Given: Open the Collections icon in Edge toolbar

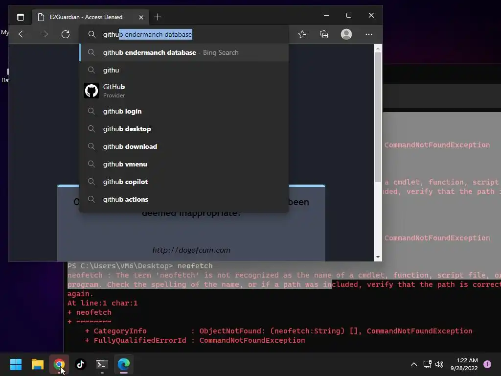Looking at the screenshot, I should (324, 34).
